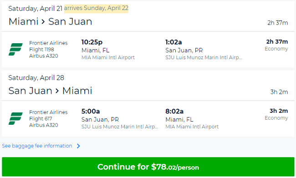Image resolution: width=296 pixels, height=178 pixels.
Task: Click the arrow between Miami and San Juan
Action: [43, 21]
